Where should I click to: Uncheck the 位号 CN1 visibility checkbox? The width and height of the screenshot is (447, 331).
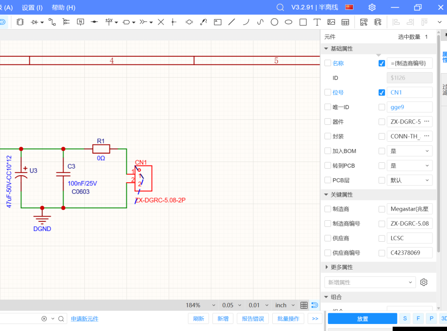[382, 93]
